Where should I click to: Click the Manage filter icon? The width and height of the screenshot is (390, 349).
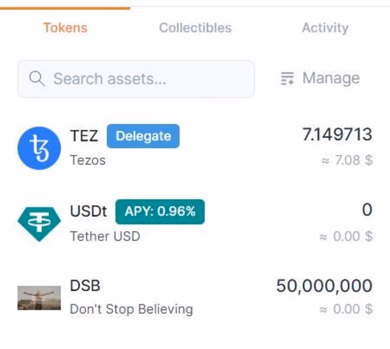(287, 78)
